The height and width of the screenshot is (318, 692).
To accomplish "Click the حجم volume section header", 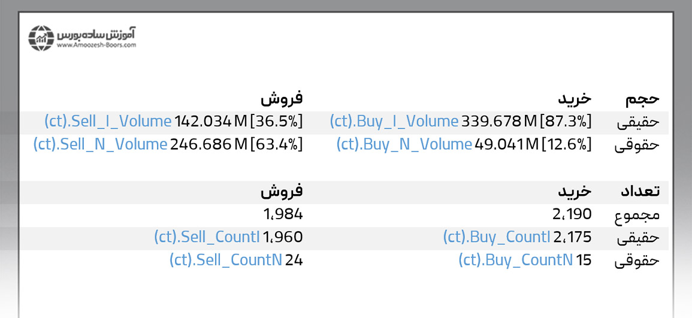I will coord(642,99).
